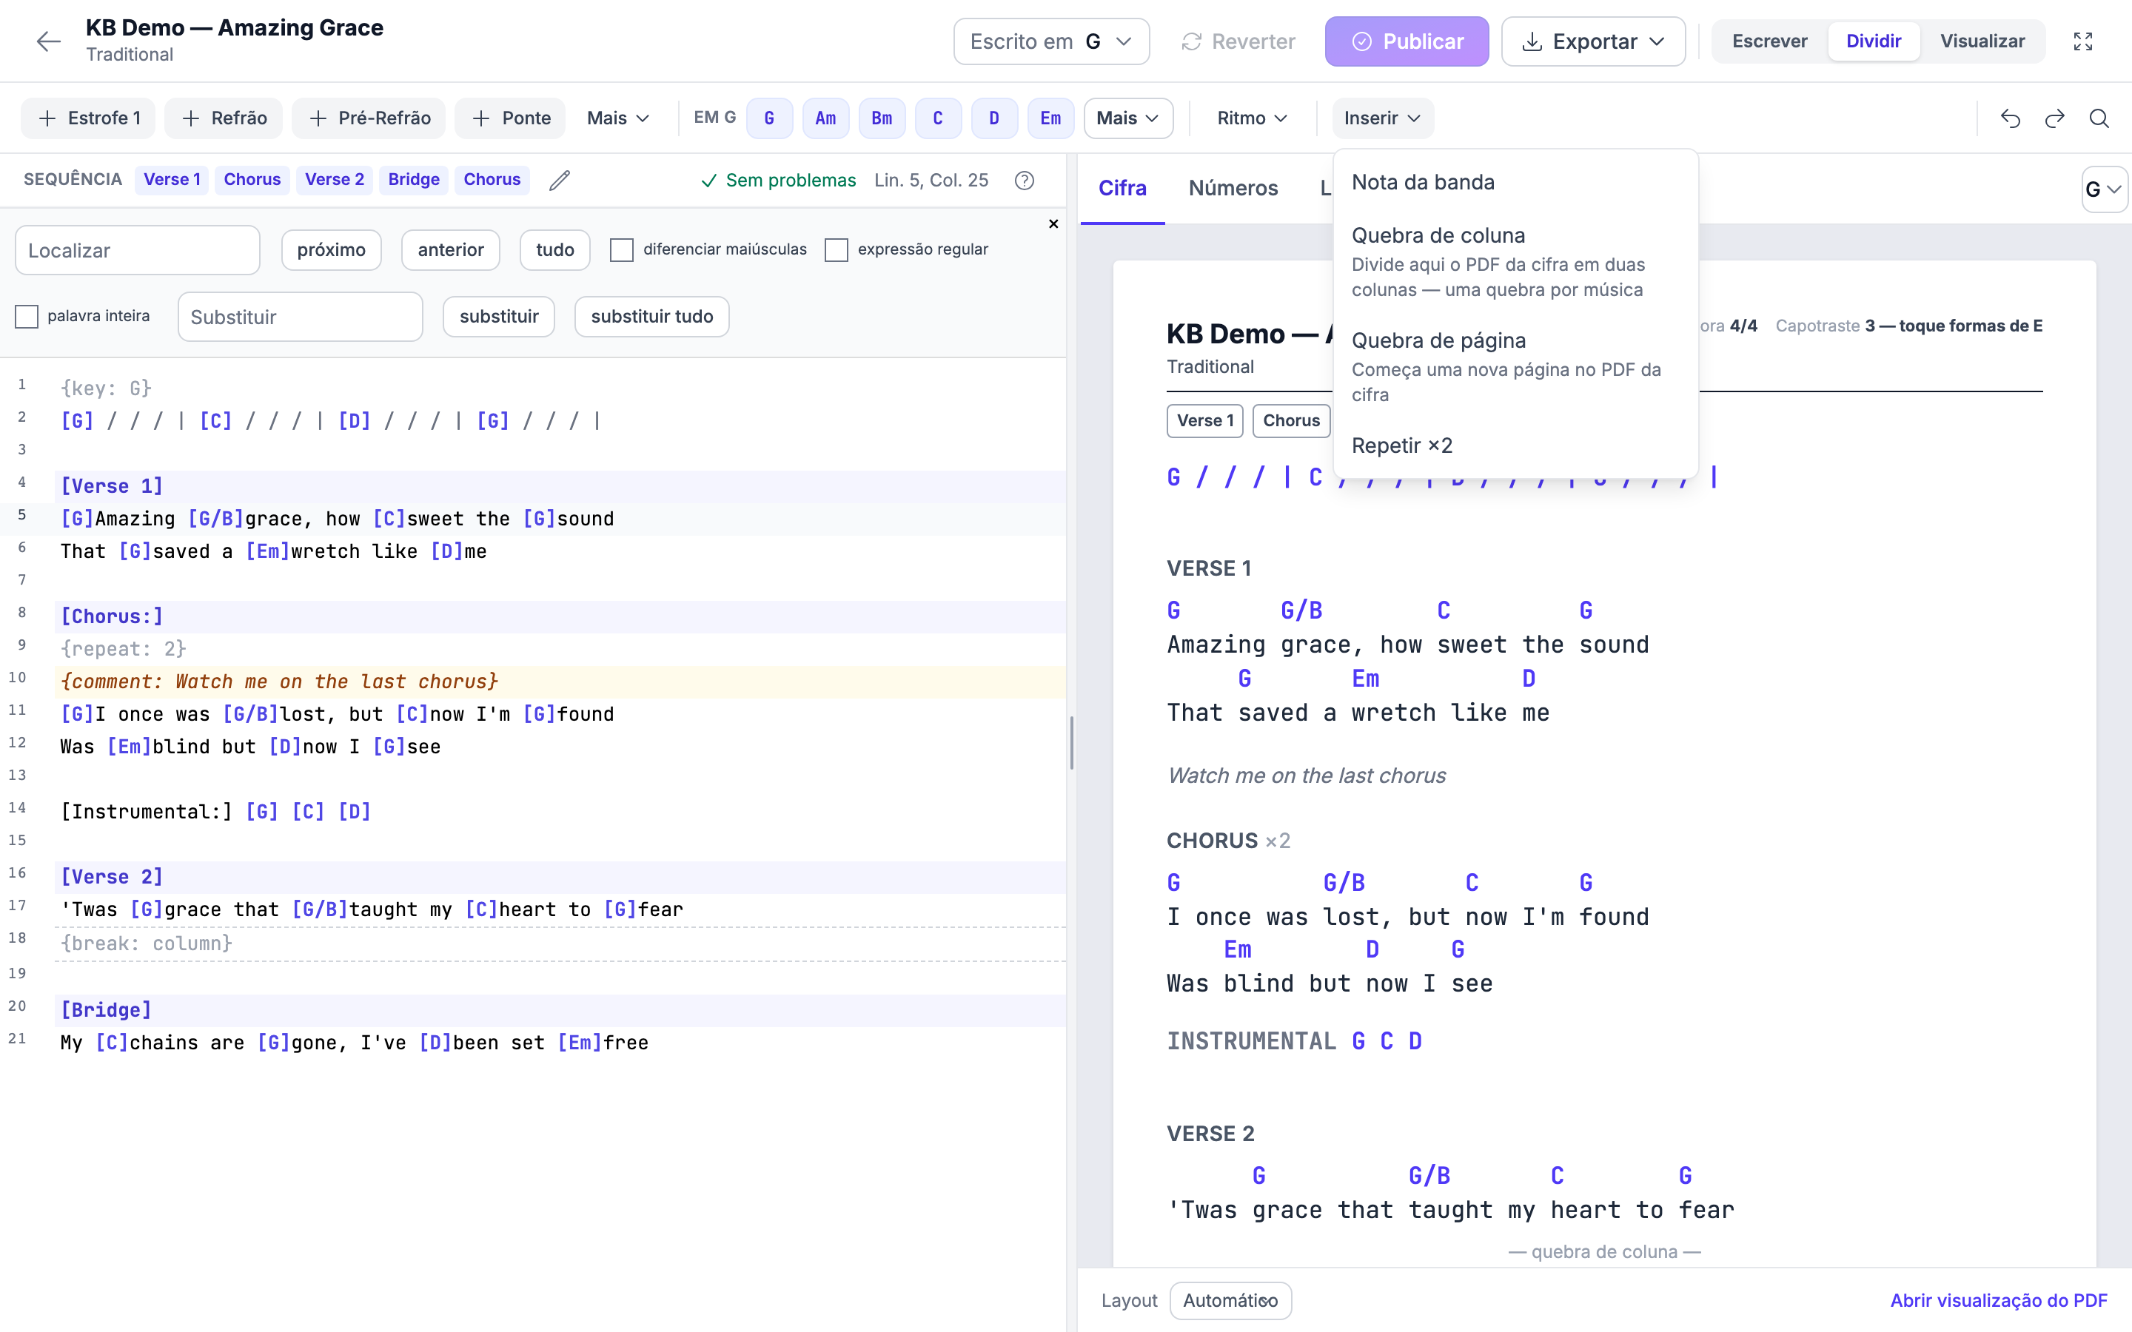Enable expressão regular checkbox
This screenshot has height=1332, width=2132.
coord(836,250)
